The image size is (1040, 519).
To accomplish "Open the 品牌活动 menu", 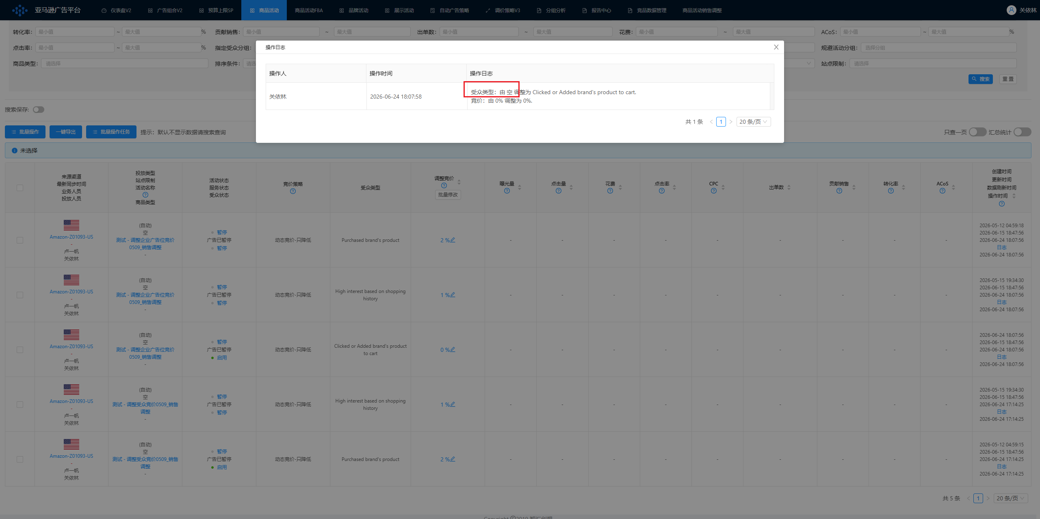I will point(354,10).
